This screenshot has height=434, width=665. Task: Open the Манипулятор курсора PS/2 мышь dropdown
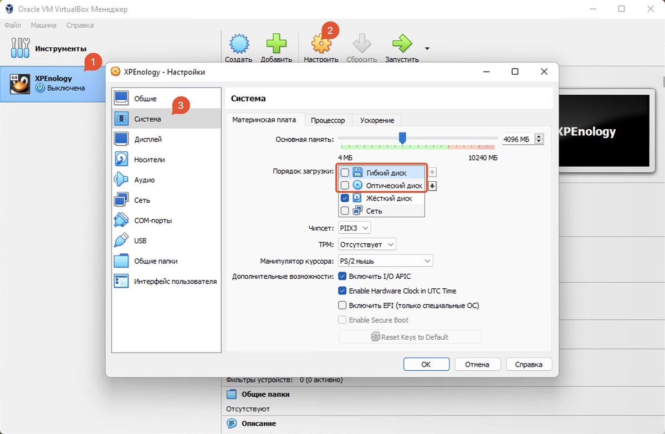pos(385,261)
